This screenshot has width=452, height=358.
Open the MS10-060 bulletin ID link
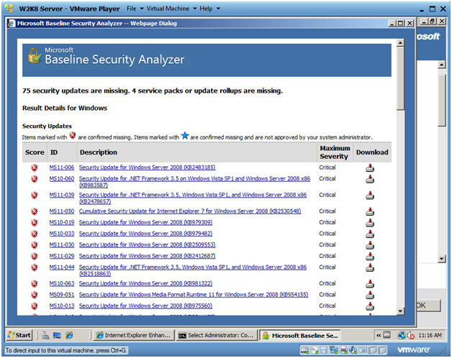pos(62,179)
